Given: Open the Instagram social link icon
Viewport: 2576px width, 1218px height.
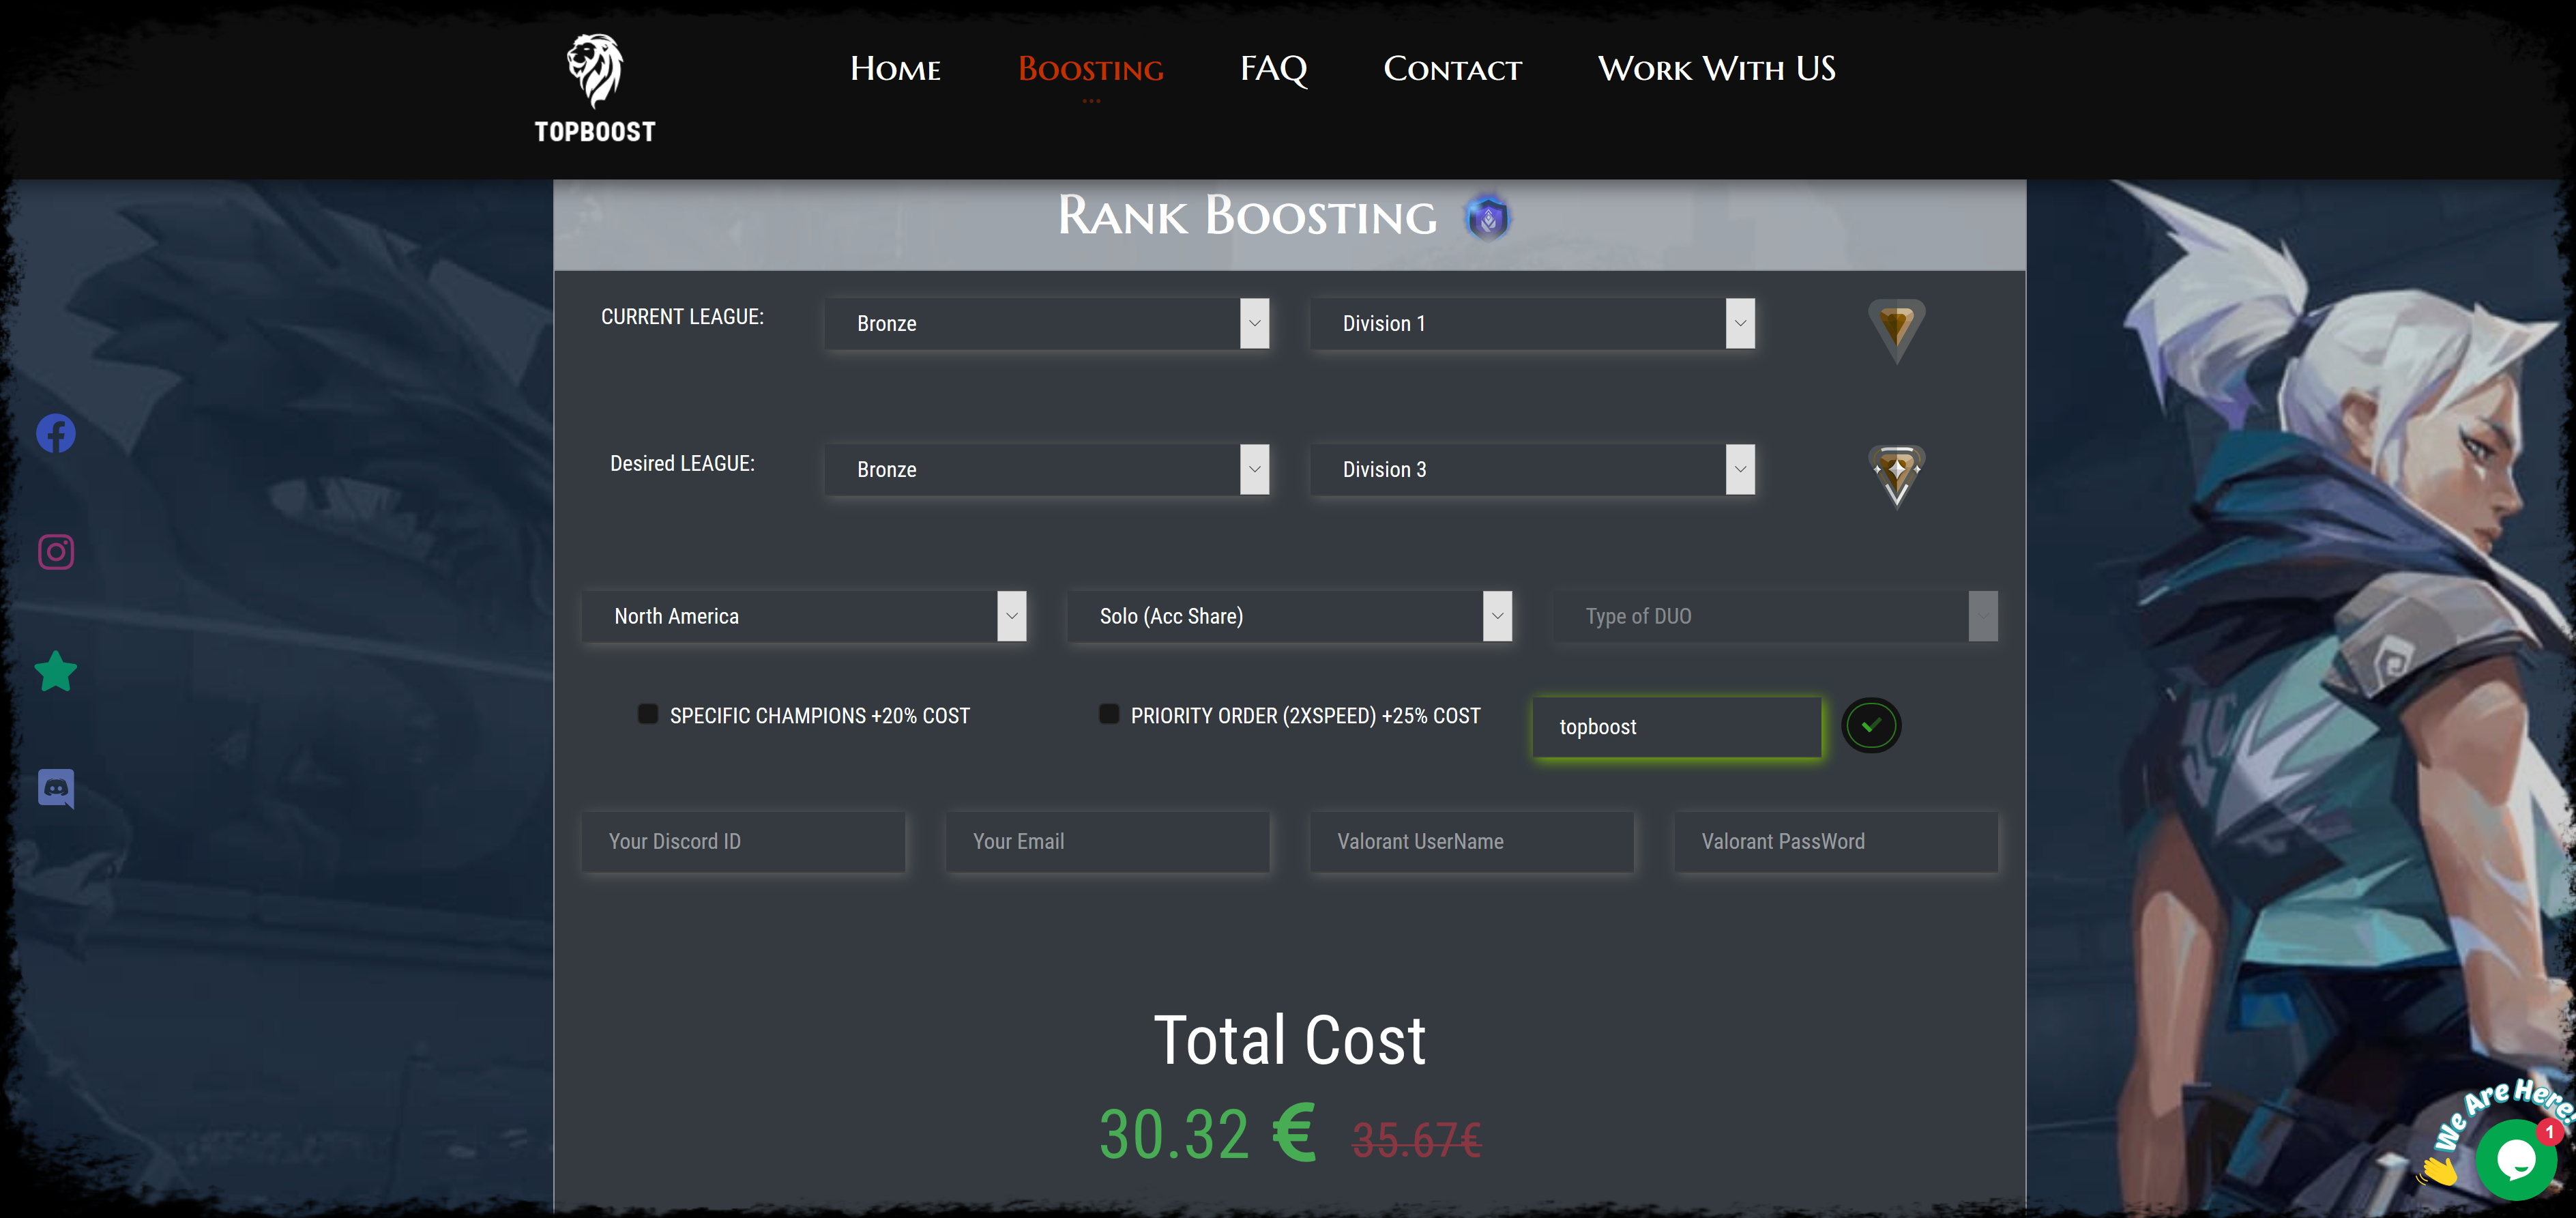Looking at the screenshot, I should point(56,551).
